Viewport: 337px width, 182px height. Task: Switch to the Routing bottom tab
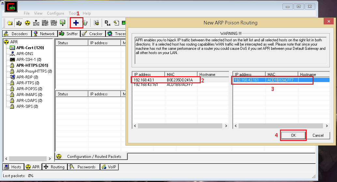point(54,167)
